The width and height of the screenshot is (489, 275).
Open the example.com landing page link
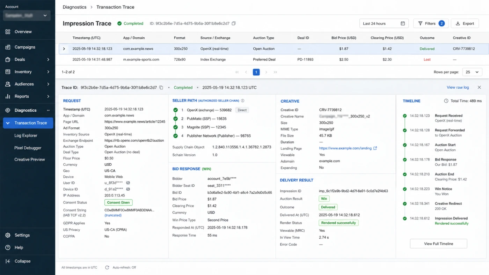345,148
